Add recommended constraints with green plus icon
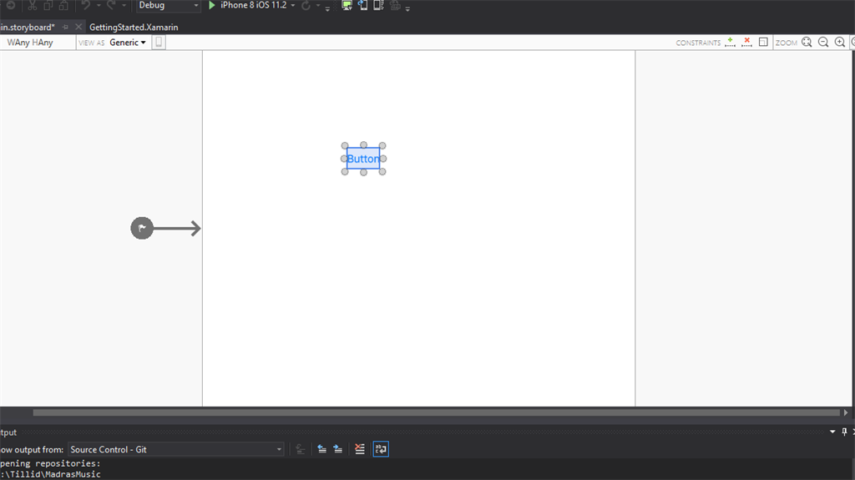This screenshot has height=480, width=855. [730, 43]
